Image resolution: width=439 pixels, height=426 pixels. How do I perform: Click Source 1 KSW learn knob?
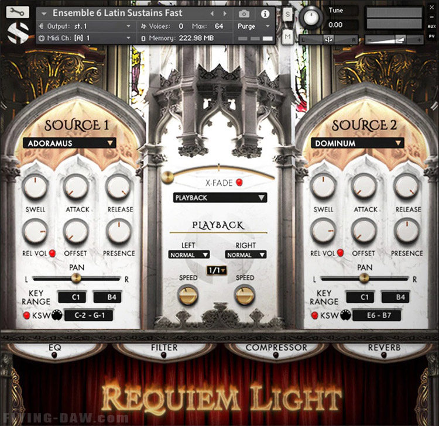pos(57,315)
